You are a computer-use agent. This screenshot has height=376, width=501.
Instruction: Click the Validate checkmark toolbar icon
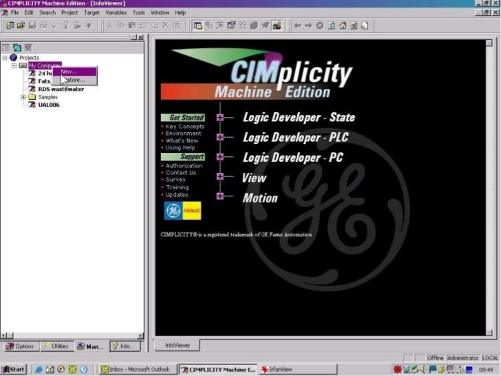point(54,25)
